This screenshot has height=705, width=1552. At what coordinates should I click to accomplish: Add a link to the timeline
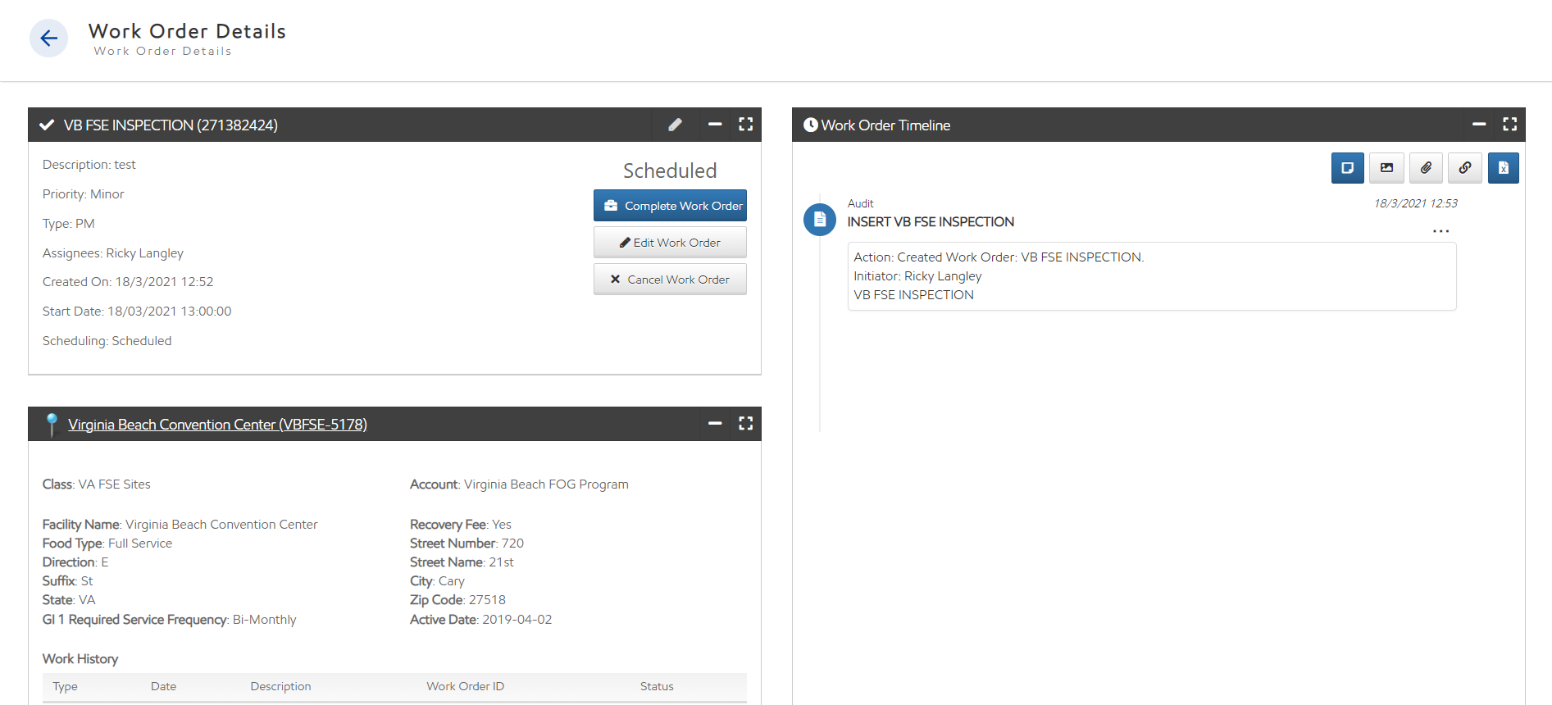click(1464, 168)
